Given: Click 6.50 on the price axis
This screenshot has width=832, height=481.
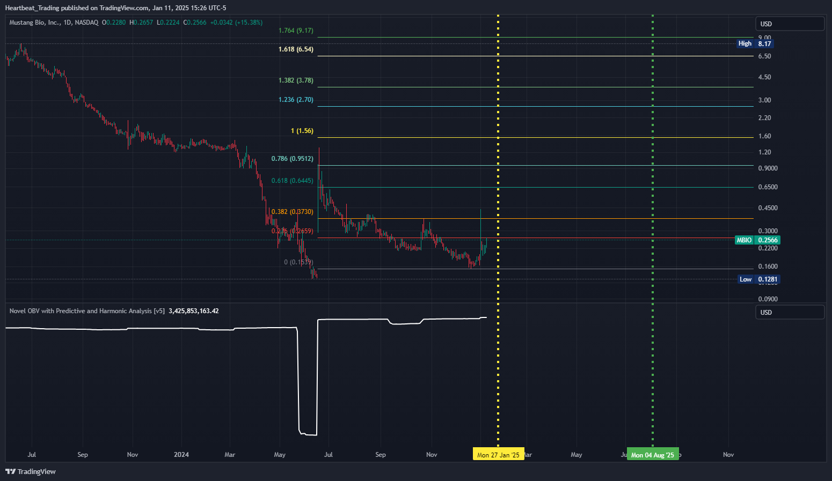Looking at the screenshot, I should coord(764,56).
